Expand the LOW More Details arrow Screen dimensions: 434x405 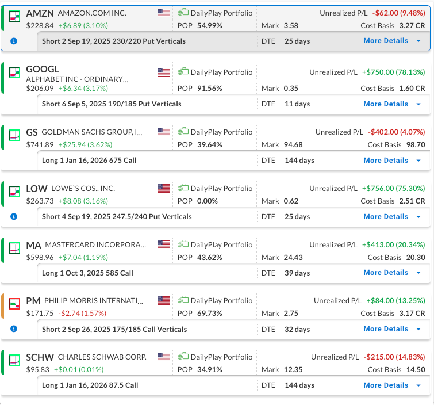[418, 217]
